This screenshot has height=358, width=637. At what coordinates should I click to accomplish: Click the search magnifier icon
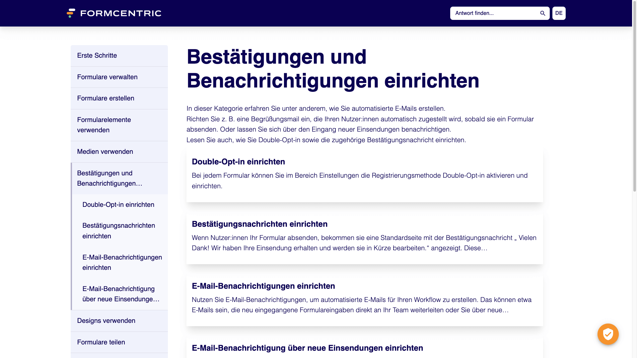tap(542, 13)
